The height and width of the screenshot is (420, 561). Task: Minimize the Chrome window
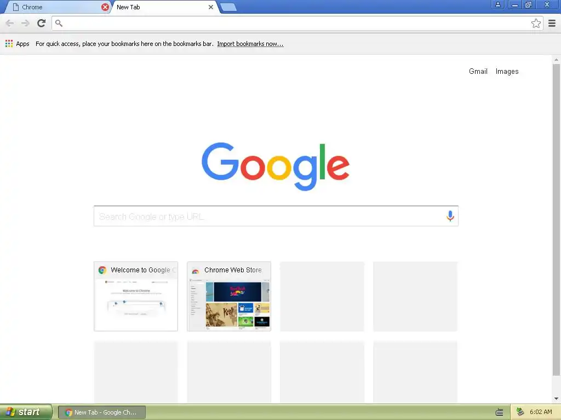point(514,4)
